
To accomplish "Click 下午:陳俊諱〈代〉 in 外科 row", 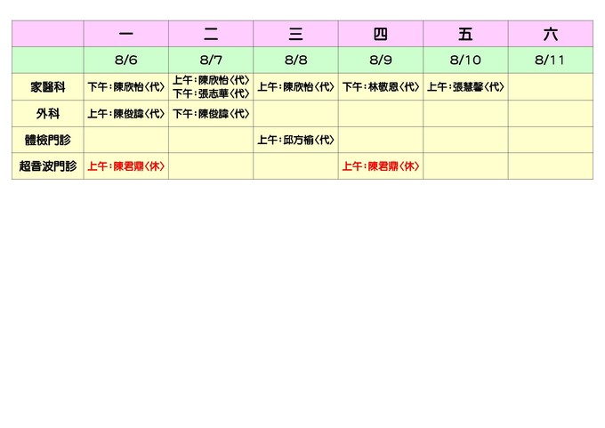I will pyautogui.click(x=211, y=114).
